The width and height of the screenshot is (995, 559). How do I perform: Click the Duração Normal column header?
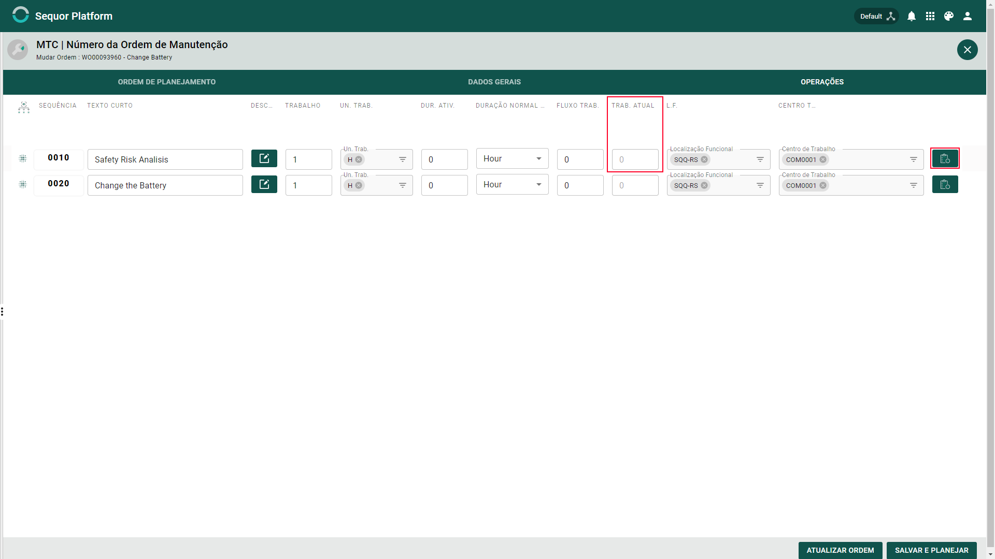[510, 106]
